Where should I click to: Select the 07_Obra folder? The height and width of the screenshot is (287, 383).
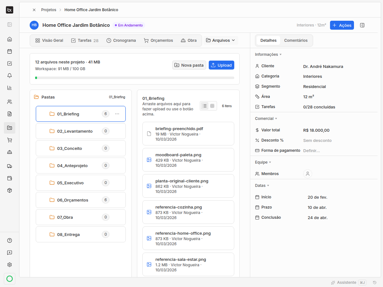coord(81,217)
